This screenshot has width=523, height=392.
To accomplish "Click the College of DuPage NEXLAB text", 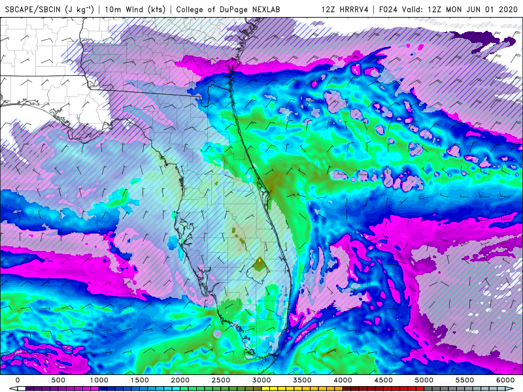I will pyautogui.click(x=228, y=9).
